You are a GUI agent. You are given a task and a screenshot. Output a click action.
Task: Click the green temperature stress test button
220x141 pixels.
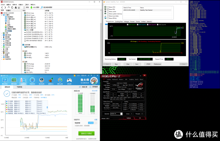(87, 133)
